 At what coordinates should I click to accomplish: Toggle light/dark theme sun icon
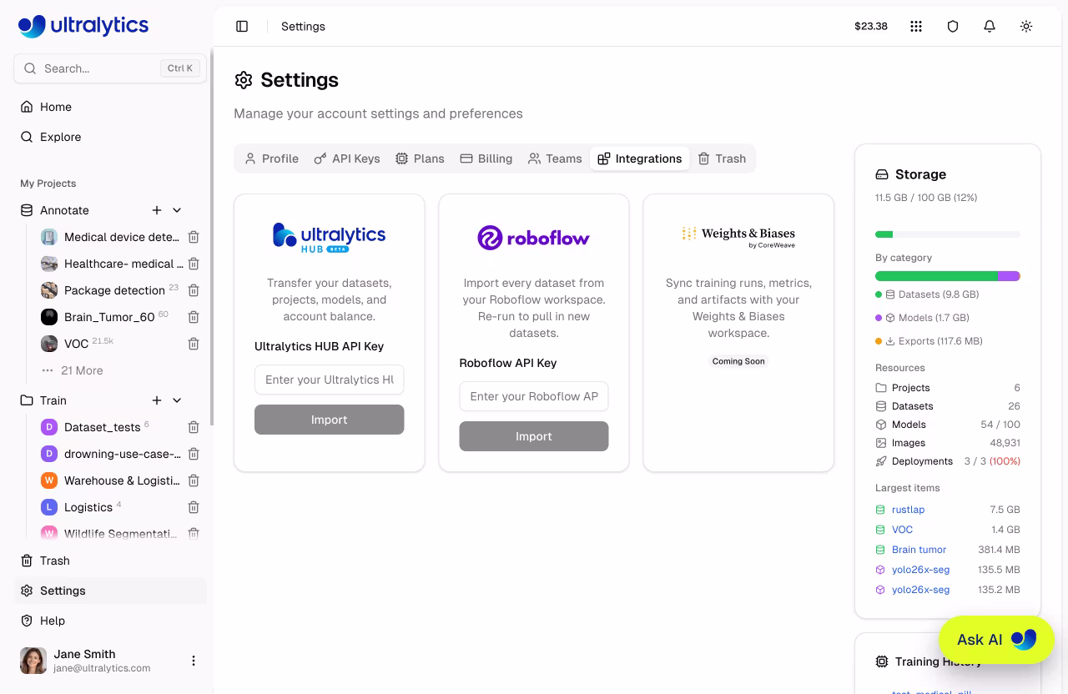pyautogui.click(x=1026, y=27)
